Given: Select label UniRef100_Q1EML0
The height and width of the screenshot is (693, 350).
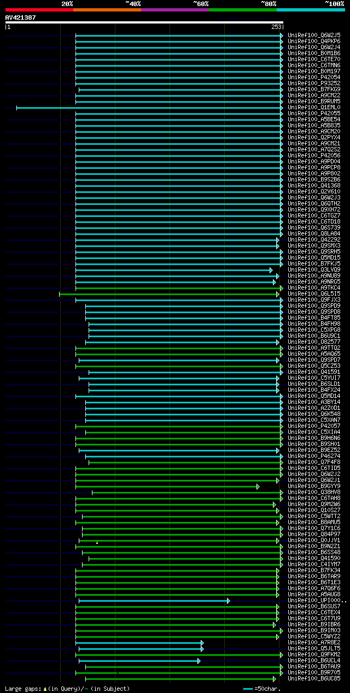Looking at the screenshot, I should (x=314, y=107).
